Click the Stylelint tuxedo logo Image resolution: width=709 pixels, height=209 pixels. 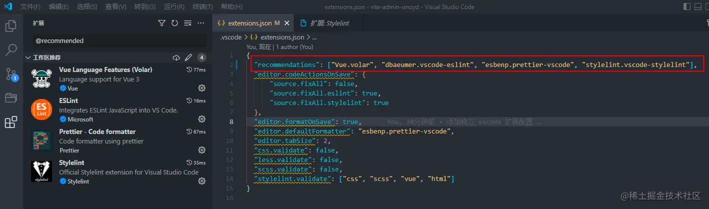pos(42,172)
